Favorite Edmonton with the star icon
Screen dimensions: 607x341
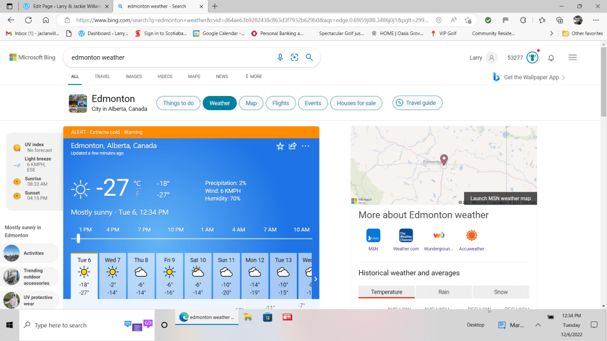280,146
